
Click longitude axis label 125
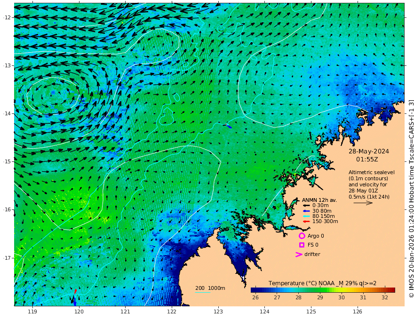point(311,312)
